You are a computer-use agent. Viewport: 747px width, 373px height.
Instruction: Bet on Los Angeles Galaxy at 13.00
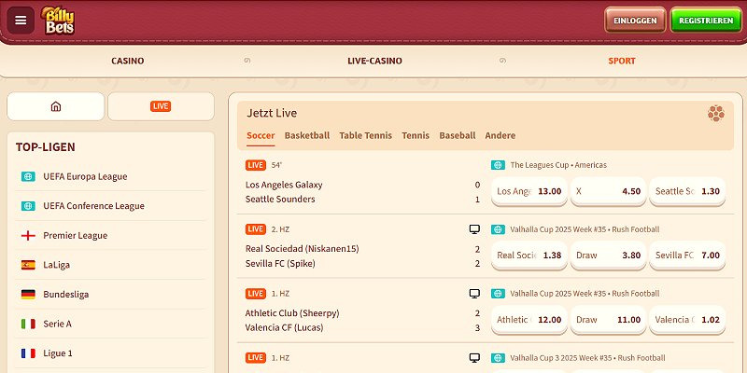529,191
